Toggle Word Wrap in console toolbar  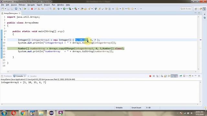pyautogui.click(x=169, y=76)
